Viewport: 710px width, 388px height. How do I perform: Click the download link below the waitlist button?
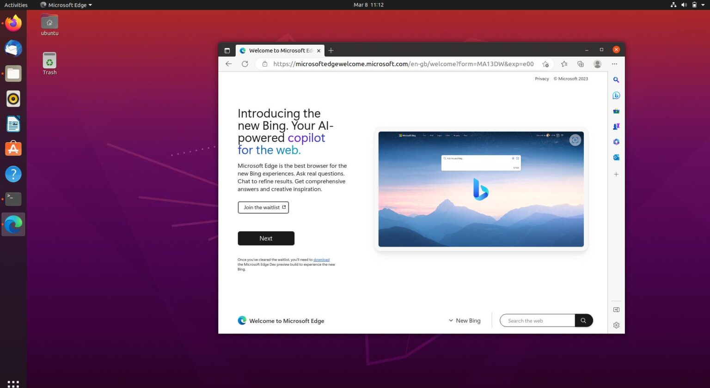pyautogui.click(x=321, y=260)
